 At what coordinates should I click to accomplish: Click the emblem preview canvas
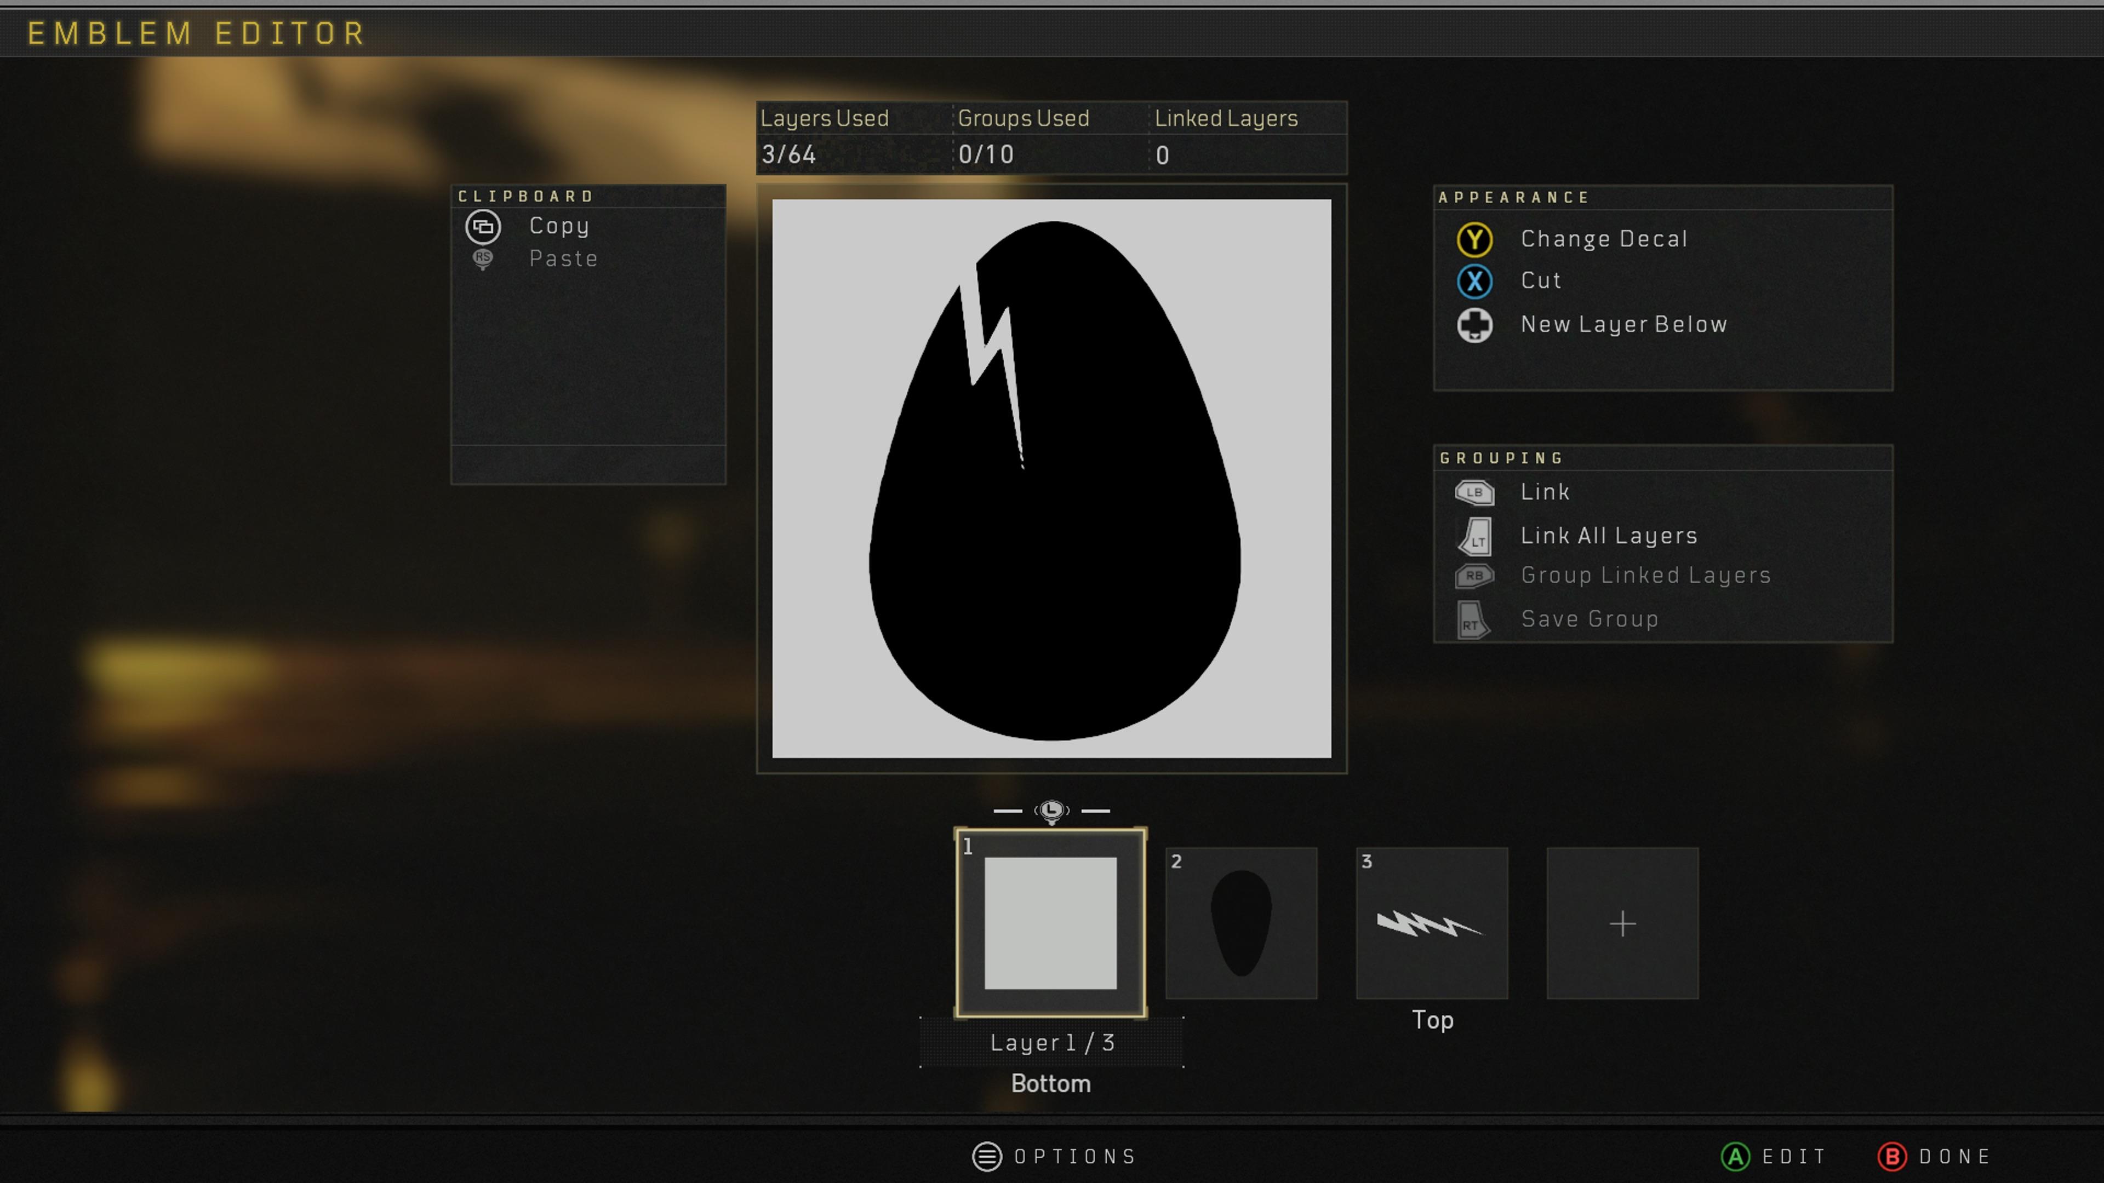[x=1051, y=479]
